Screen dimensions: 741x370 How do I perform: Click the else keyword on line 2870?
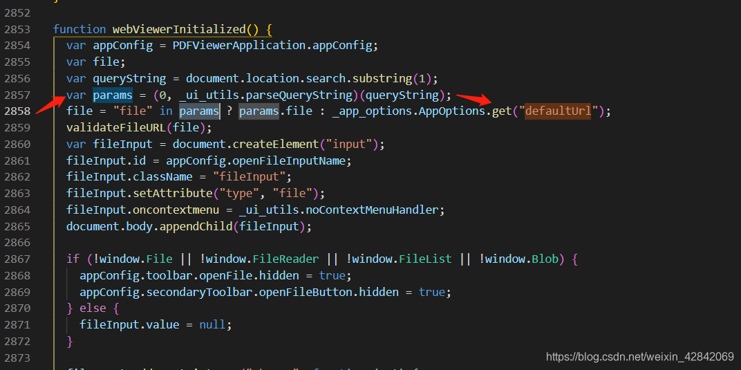tap(93, 308)
